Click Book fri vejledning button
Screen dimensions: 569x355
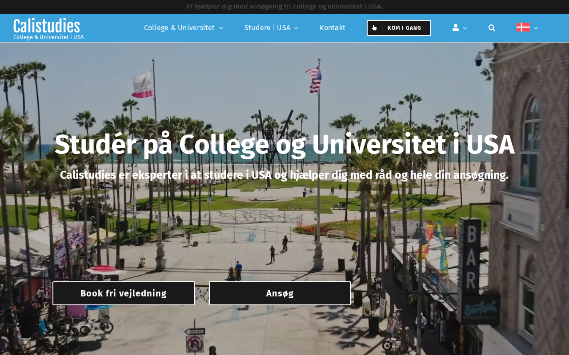[x=124, y=293]
